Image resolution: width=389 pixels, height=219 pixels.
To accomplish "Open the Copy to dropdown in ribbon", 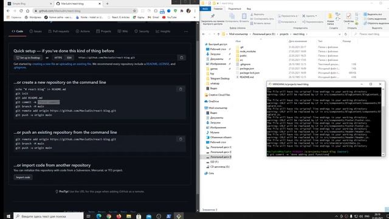I will [287, 22].
